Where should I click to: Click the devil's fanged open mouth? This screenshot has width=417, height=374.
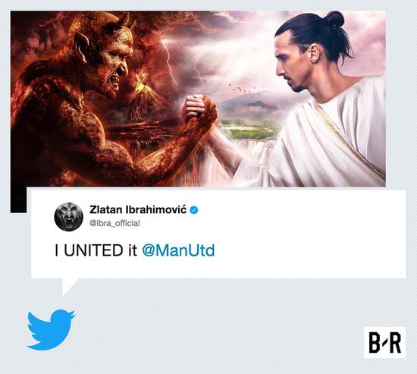[x=116, y=83]
